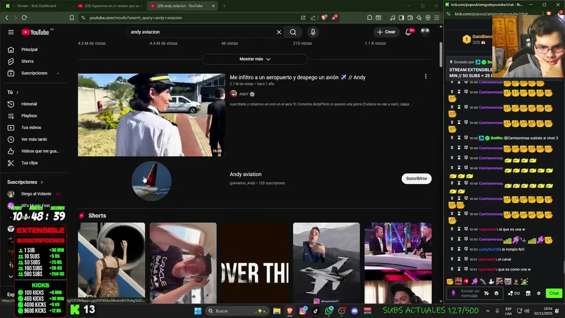
Task: Click the Brave Shields lion icon
Action: coord(324,18)
